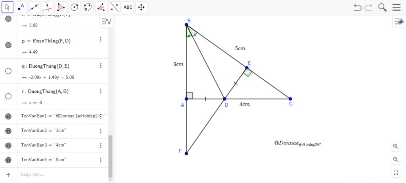Click the equation -2.09x + 1.49y = 5.08
The image size is (406, 183).
[51, 77]
